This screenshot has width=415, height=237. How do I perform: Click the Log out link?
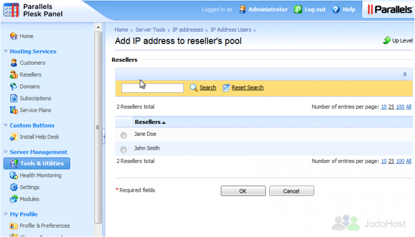point(315,9)
